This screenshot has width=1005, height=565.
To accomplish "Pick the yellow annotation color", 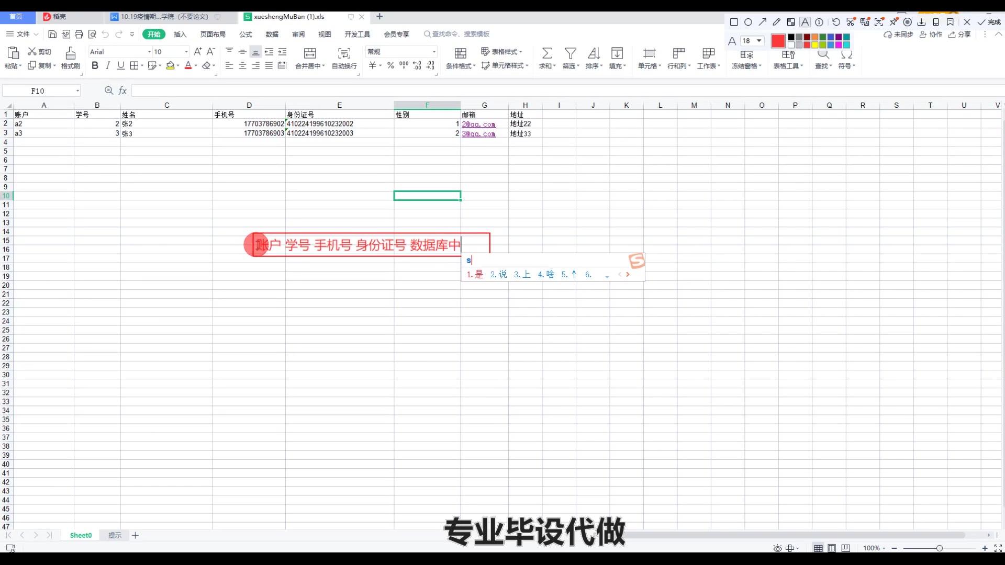I will tap(815, 45).
